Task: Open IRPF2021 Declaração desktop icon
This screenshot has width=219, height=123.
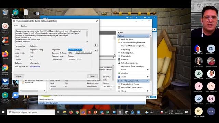Action: click(5, 83)
